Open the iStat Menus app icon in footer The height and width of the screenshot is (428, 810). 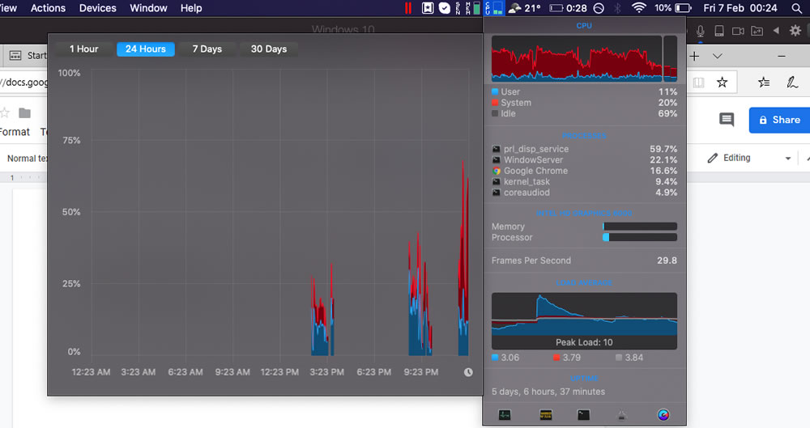coord(663,414)
